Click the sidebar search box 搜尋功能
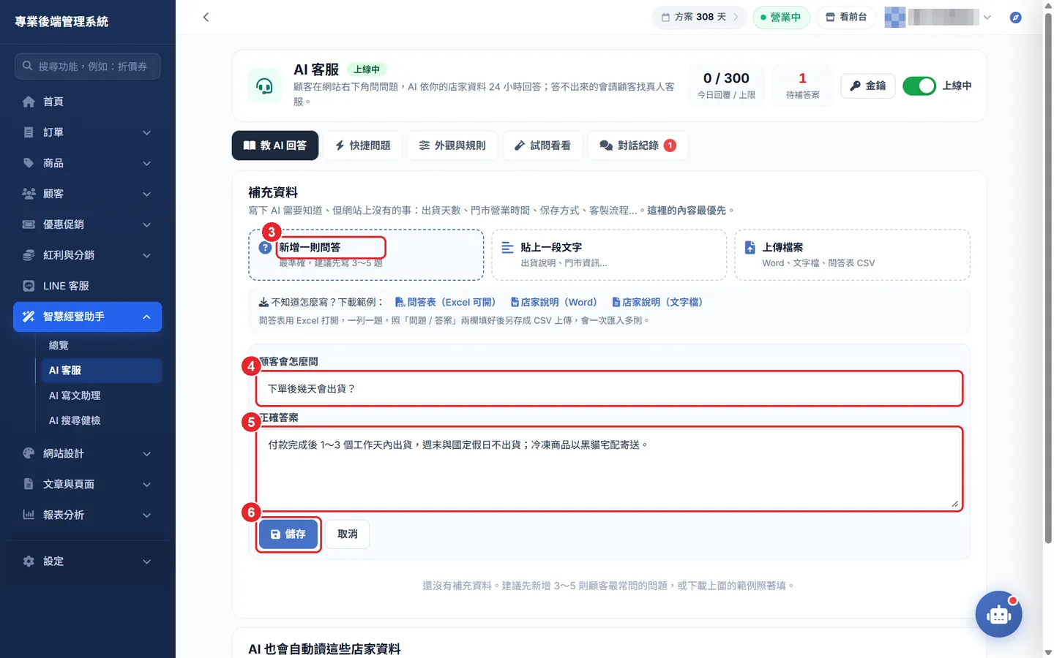Screen dimensions: 1054x658 click(x=88, y=67)
